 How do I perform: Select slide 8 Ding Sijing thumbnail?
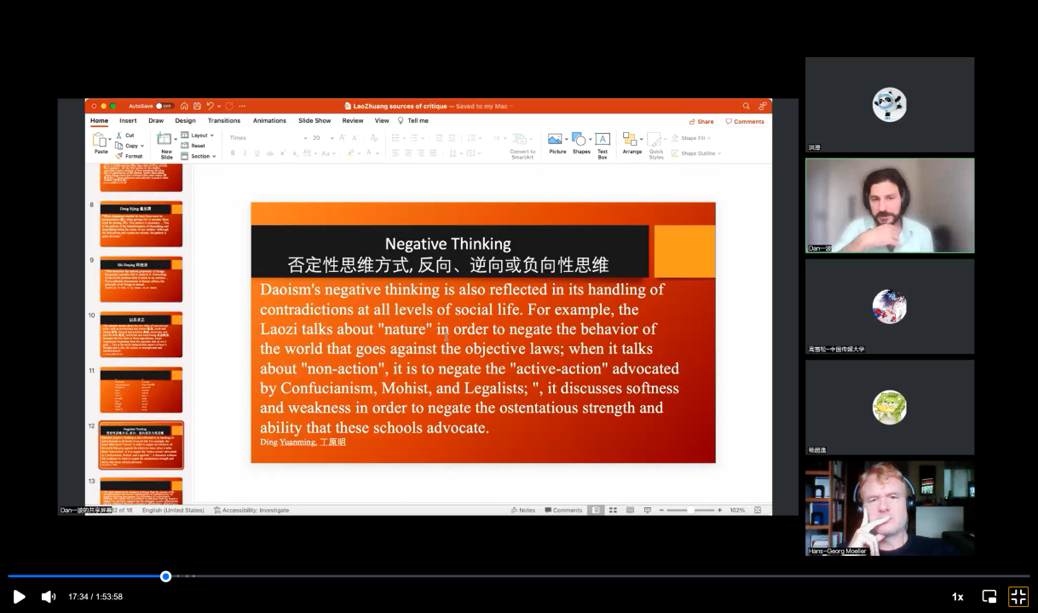pyautogui.click(x=141, y=224)
